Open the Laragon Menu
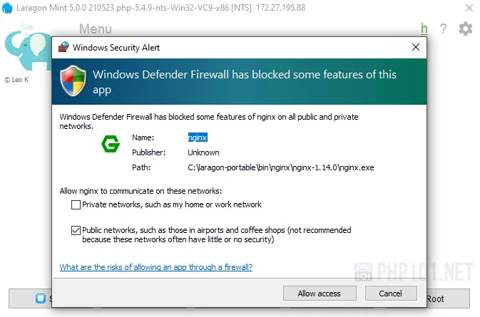The height and width of the screenshot is (317, 480). point(95,29)
